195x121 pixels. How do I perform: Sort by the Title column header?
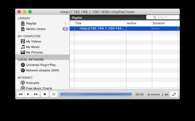(x=100, y=23)
